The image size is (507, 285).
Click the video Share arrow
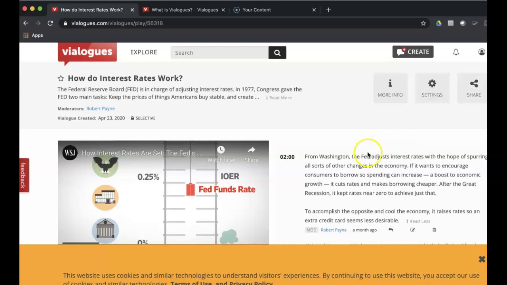[252, 154]
